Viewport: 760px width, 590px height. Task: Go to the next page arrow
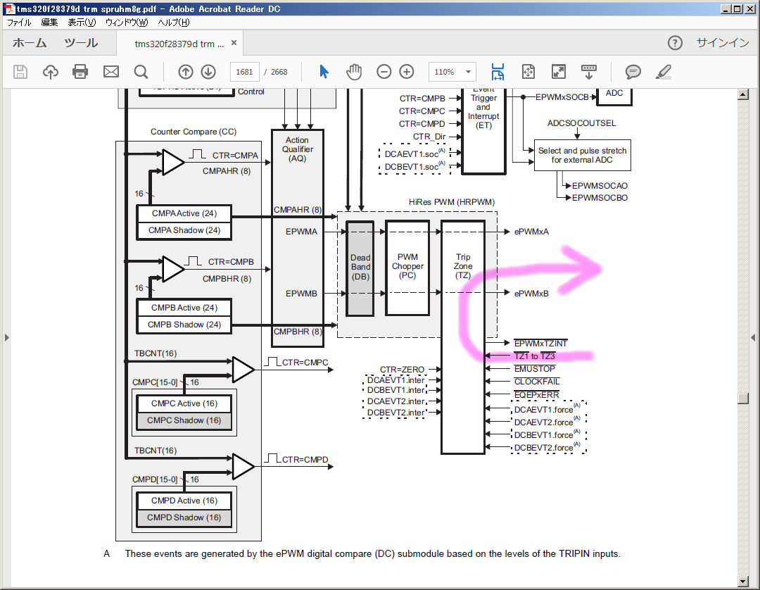pyautogui.click(x=208, y=71)
